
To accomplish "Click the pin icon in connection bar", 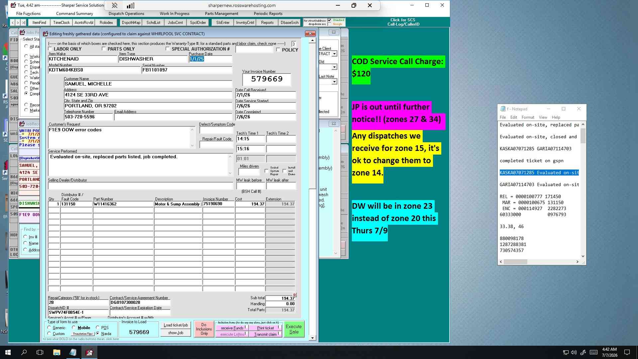I will 114,5.
